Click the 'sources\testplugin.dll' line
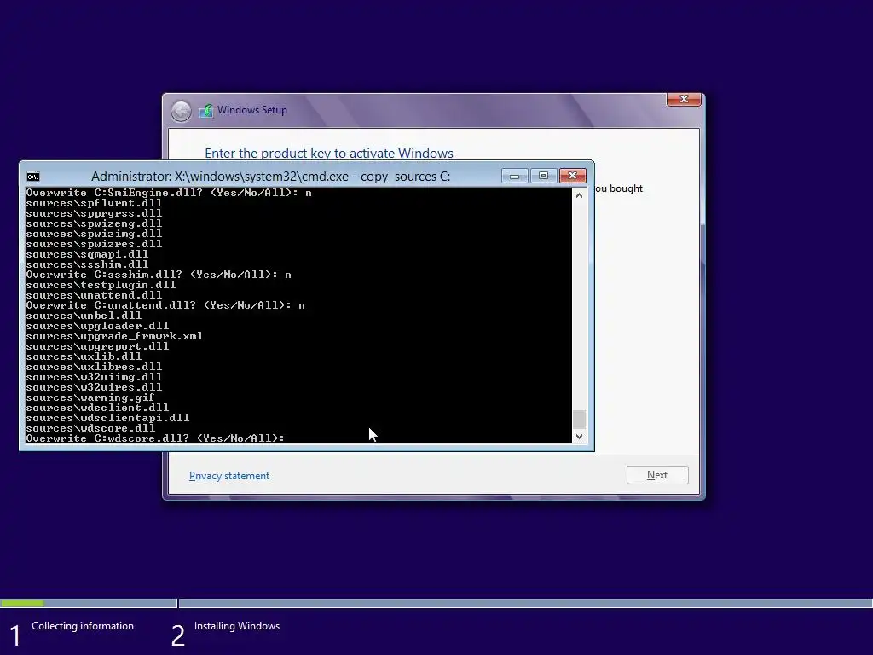Image resolution: width=873 pixels, height=655 pixels. pyautogui.click(x=101, y=285)
